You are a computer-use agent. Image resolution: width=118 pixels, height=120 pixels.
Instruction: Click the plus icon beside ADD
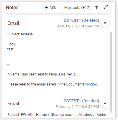tap(46, 7)
